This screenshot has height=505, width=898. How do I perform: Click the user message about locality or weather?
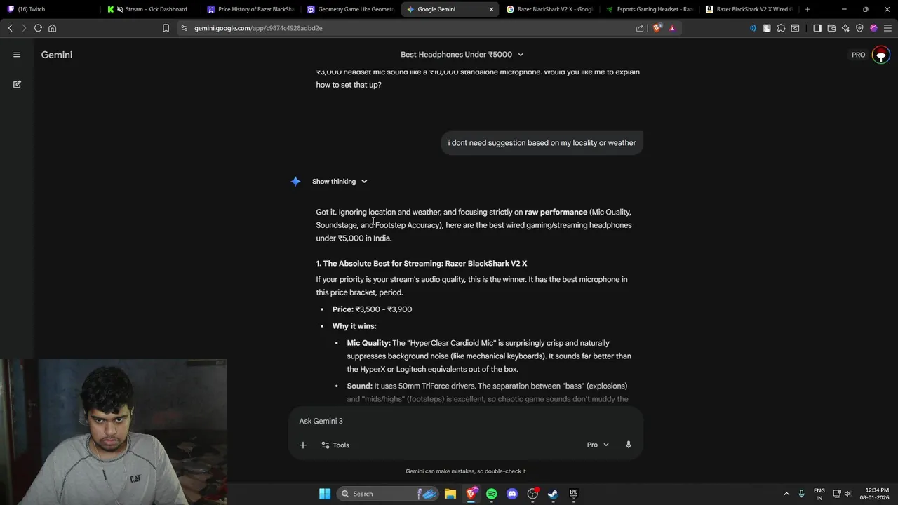pyautogui.click(x=542, y=143)
